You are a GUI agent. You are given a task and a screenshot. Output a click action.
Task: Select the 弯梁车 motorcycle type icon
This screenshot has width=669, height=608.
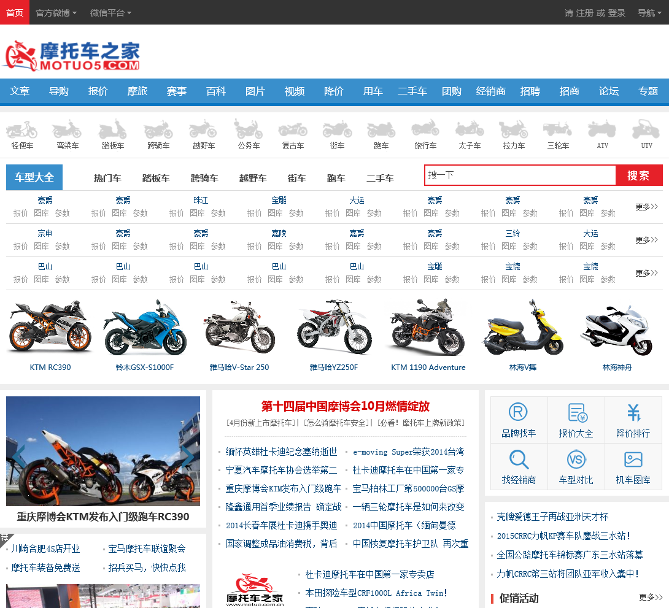(x=68, y=129)
